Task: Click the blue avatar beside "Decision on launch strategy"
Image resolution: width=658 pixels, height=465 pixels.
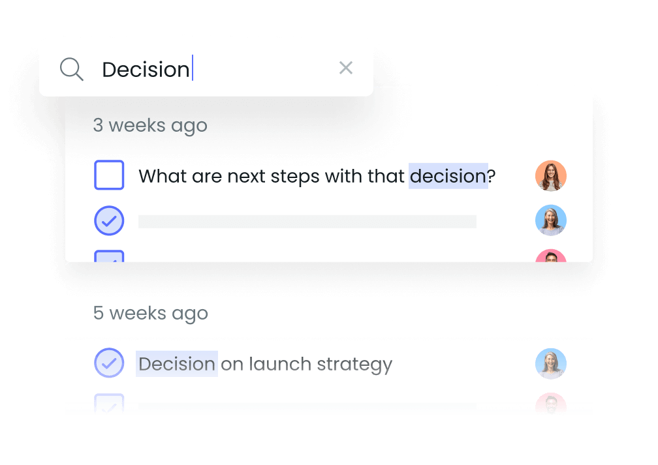Action: tap(550, 363)
